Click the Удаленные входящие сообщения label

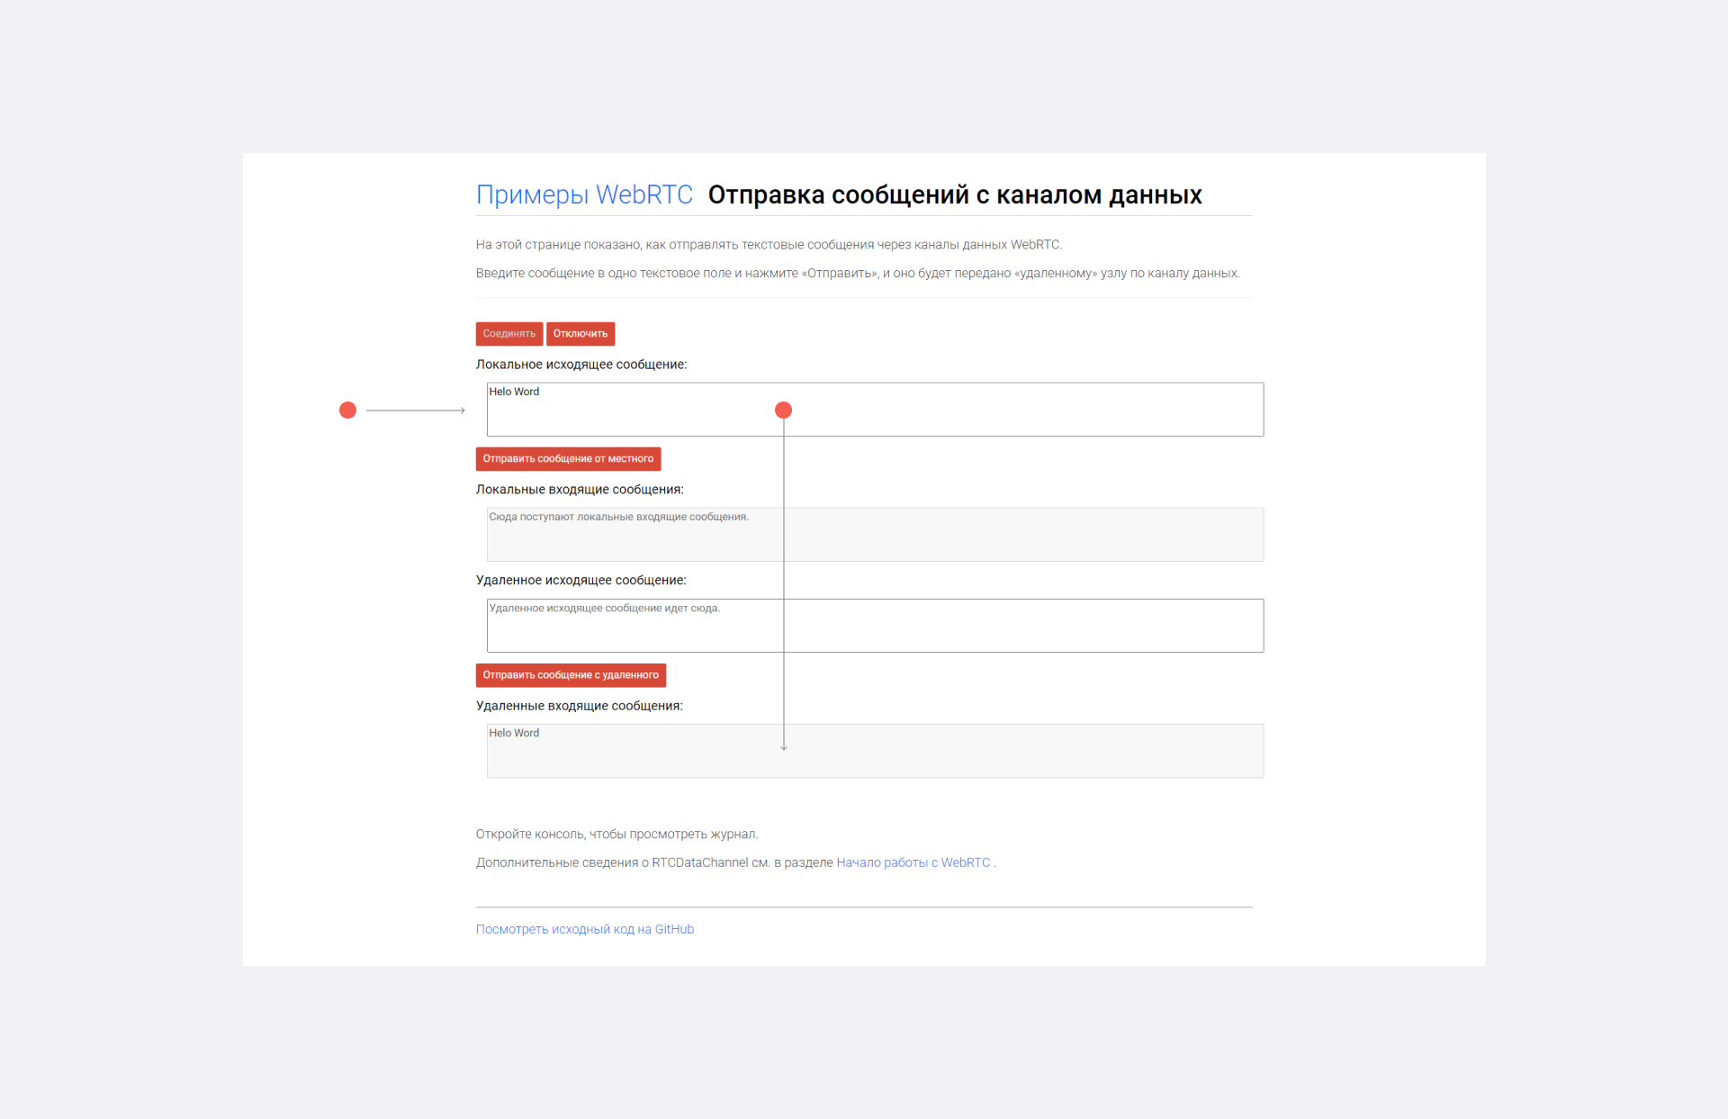[579, 706]
